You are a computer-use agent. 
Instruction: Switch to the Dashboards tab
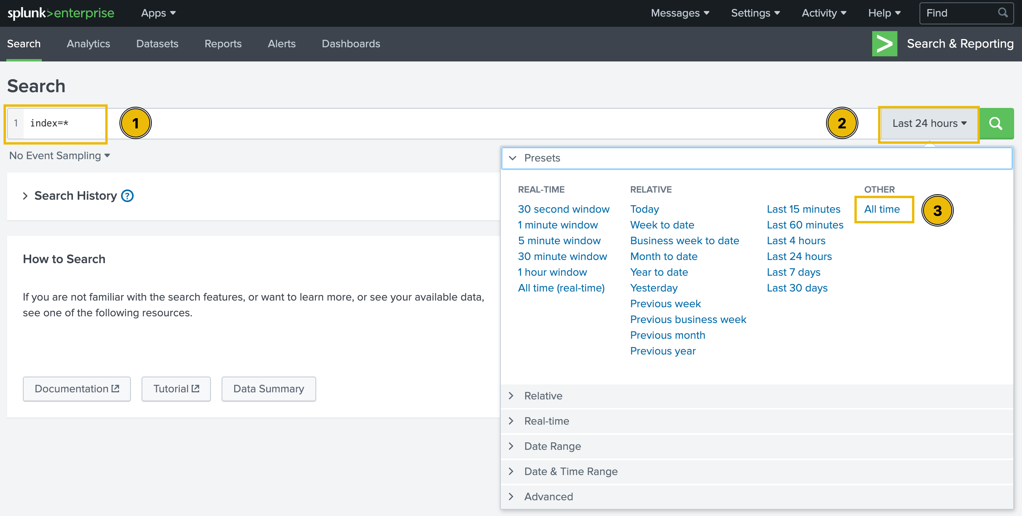click(x=351, y=44)
